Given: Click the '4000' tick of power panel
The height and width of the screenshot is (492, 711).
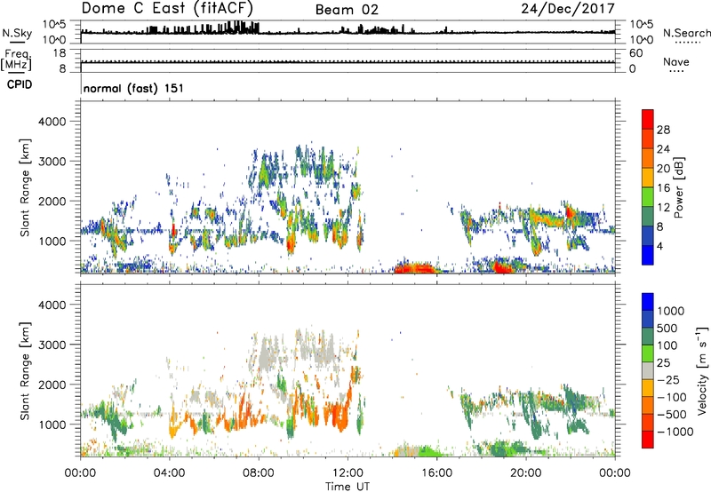Looking at the screenshot, I should tap(52, 122).
